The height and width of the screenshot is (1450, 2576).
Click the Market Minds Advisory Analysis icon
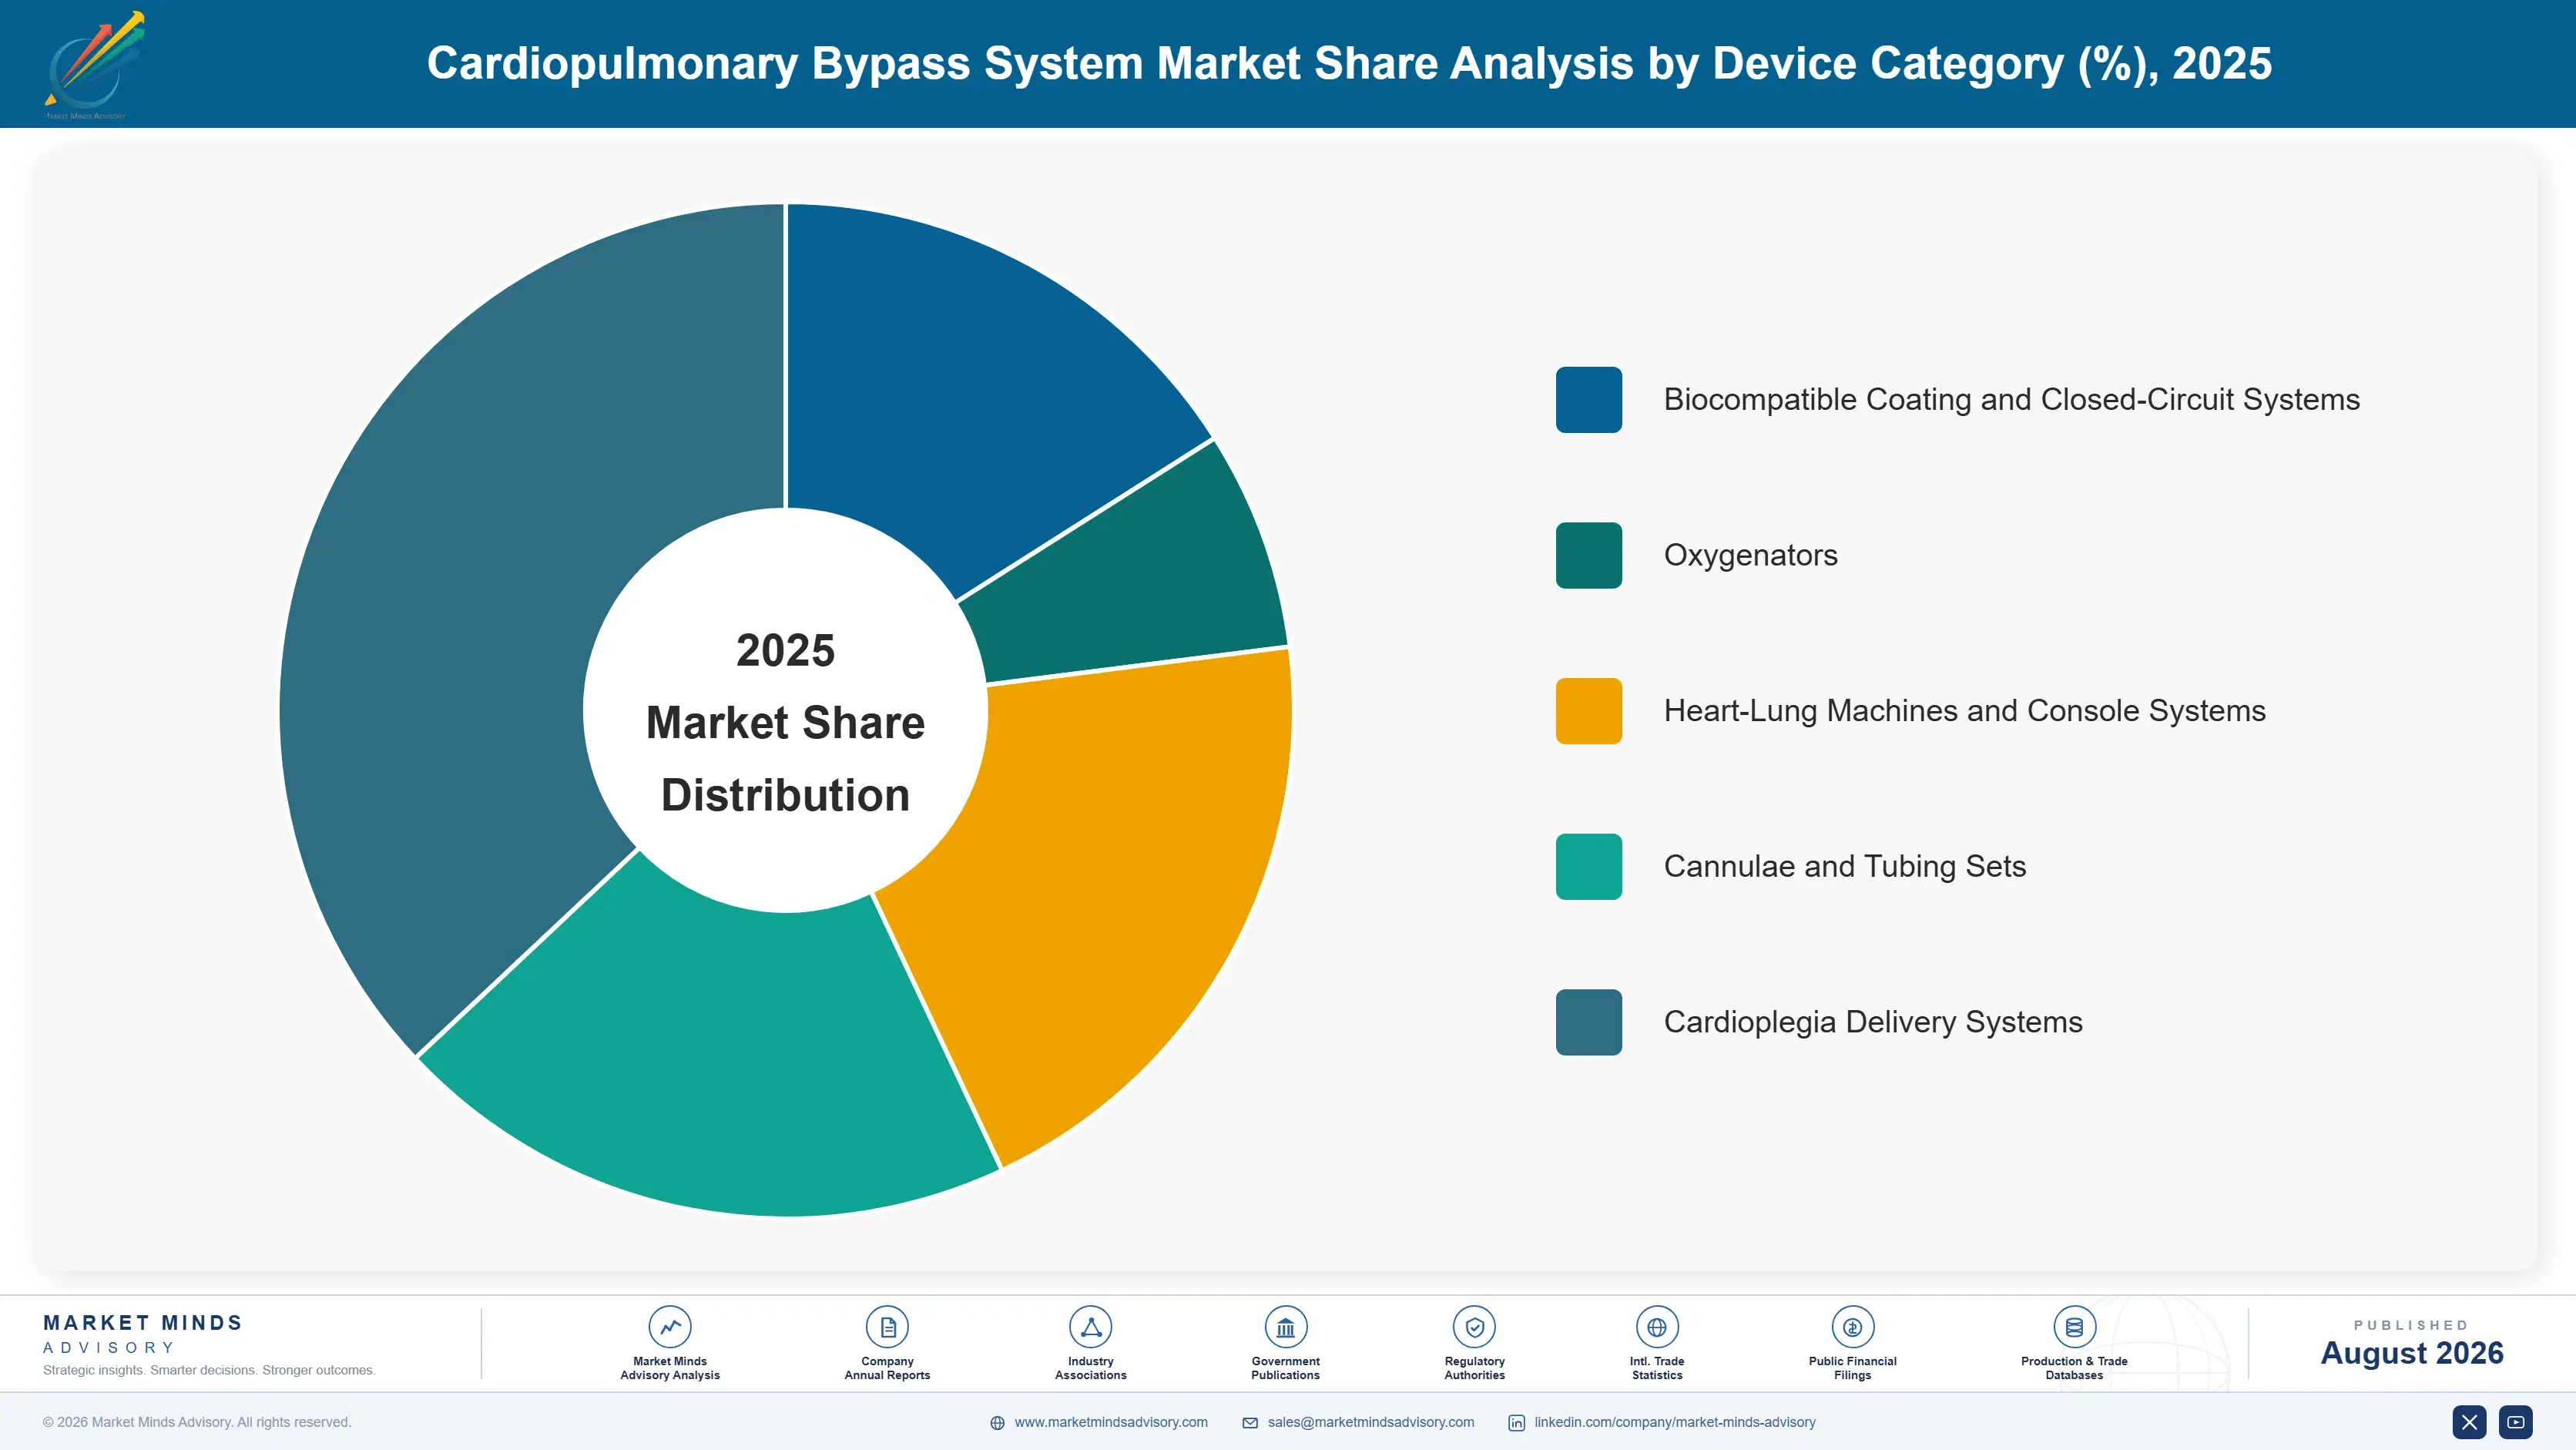pyautogui.click(x=669, y=1327)
